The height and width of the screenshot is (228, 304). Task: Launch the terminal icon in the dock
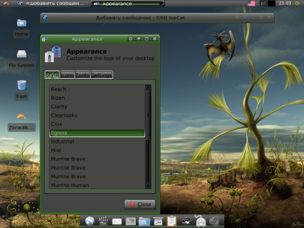131,221
